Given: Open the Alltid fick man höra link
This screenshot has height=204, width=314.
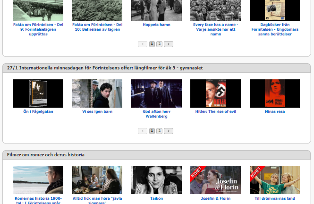Looking at the screenshot, I should [97, 200].
